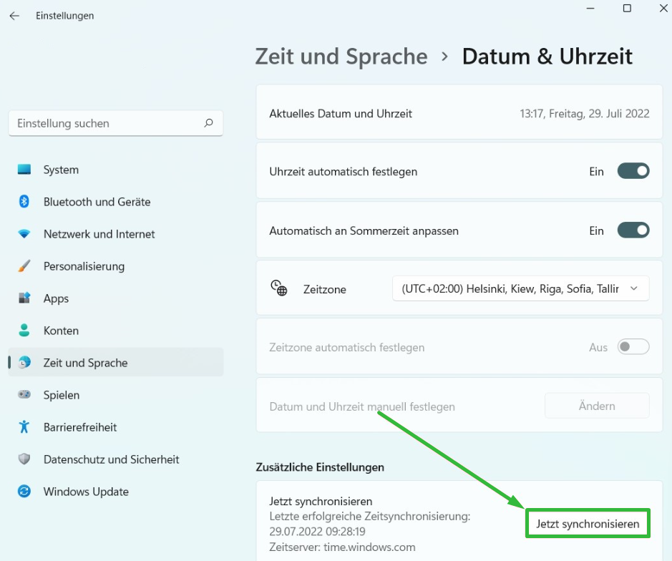
Task: Click the Konten person icon
Action: 24,330
